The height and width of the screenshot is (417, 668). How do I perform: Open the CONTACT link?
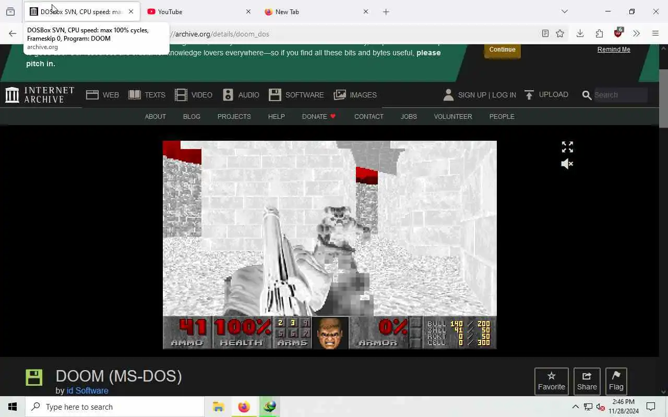(x=369, y=116)
